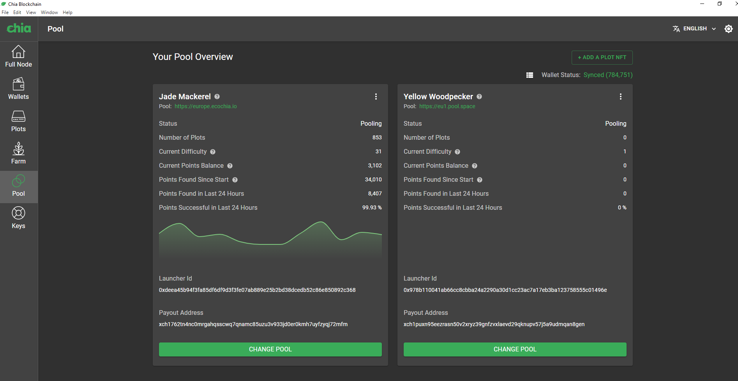The width and height of the screenshot is (738, 381).
Task: Show Points Found Since Start help, Yellow Woodpecker
Action: pyautogui.click(x=480, y=180)
